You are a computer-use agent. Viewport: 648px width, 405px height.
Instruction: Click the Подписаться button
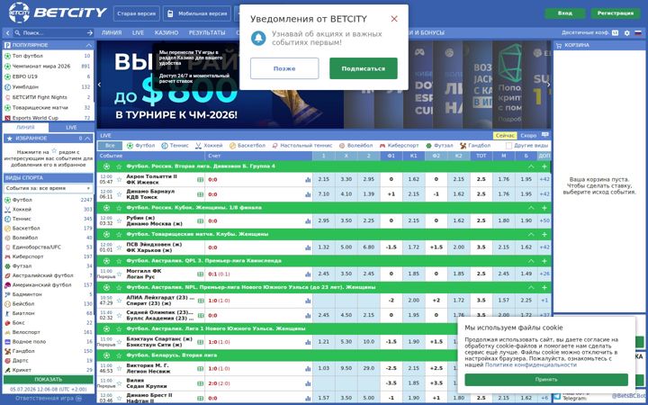point(364,68)
